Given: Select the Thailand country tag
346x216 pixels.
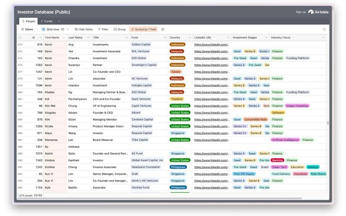Looking at the screenshot, I should pos(177,99).
